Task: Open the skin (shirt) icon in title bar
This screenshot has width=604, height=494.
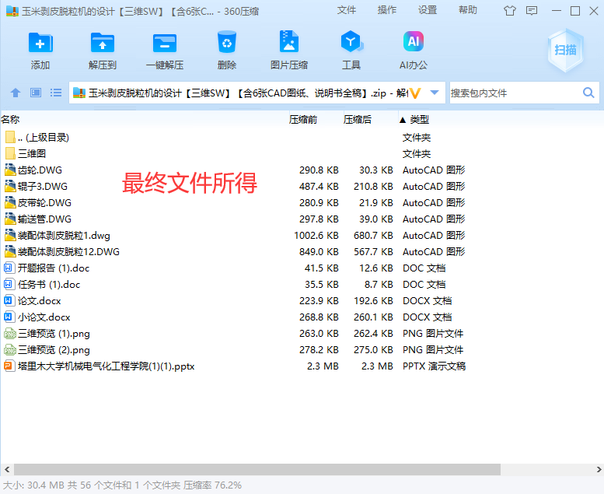Action: 510,11
